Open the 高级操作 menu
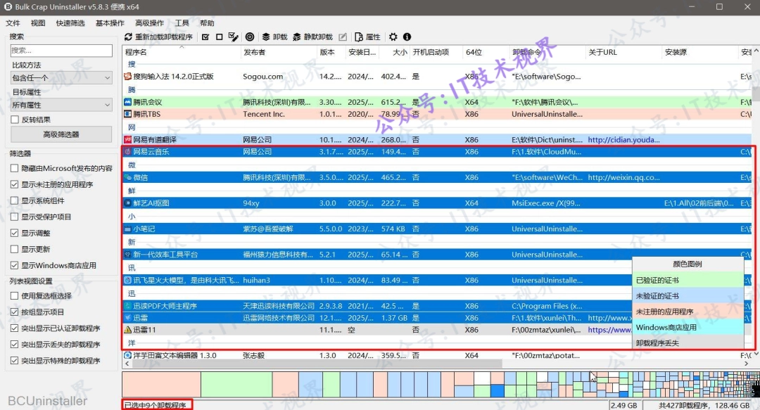The height and width of the screenshot is (410, 760). point(149,23)
